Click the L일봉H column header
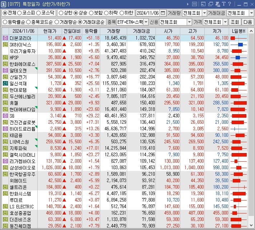 tap(238, 31)
